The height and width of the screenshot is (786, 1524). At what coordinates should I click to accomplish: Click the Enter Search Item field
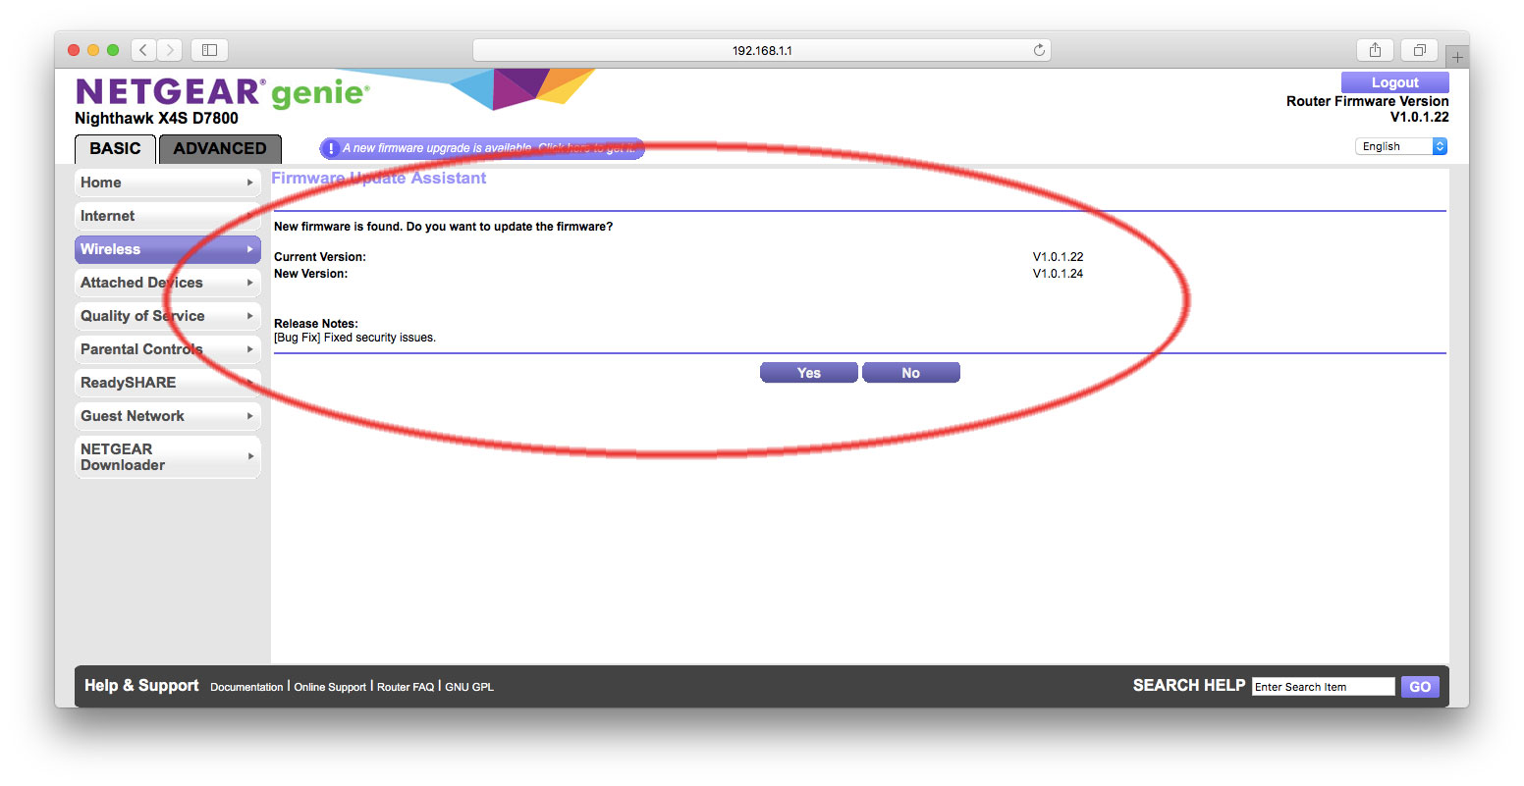tap(1323, 687)
